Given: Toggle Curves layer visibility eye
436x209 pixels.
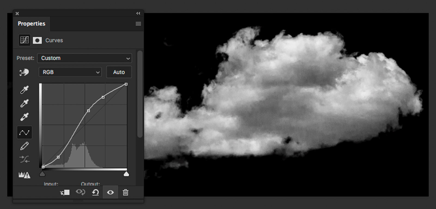Looking at the screenshot, I should (x=110, y=192).
